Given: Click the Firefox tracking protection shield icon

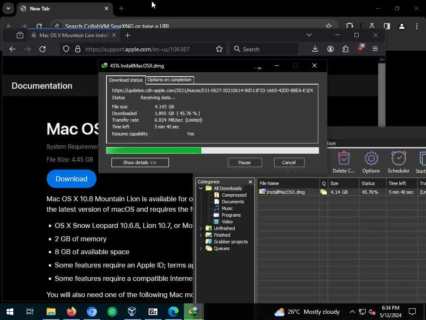Looking at the screenshot, I should coord(66,49).
